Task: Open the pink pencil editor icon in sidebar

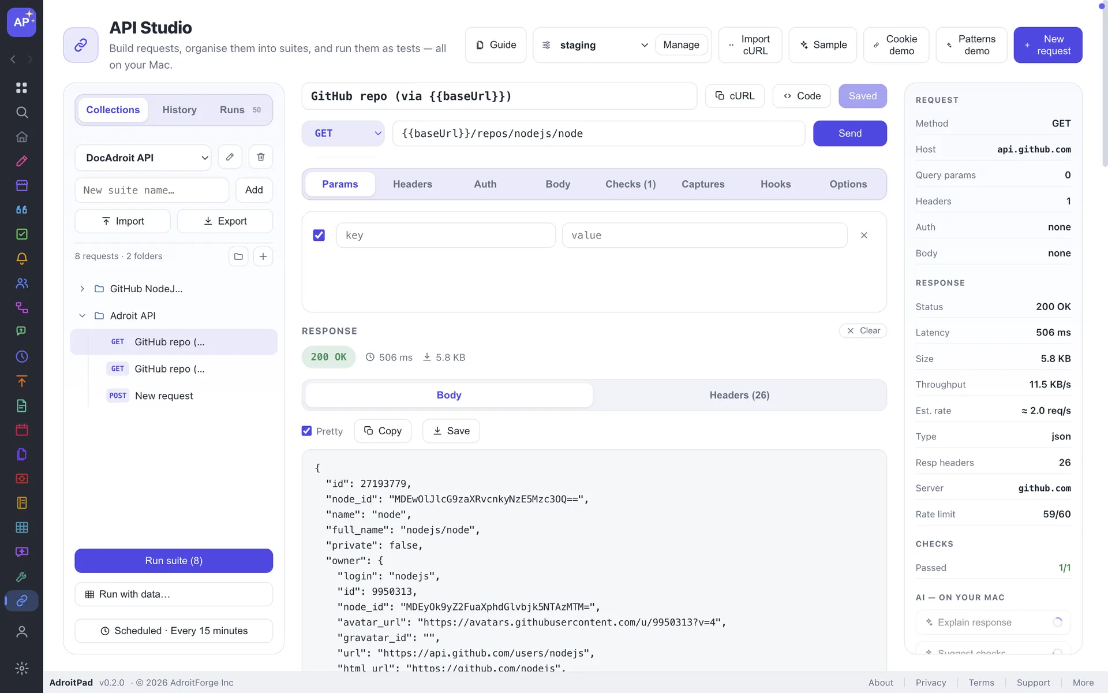Action: click(x=21, y=161)
